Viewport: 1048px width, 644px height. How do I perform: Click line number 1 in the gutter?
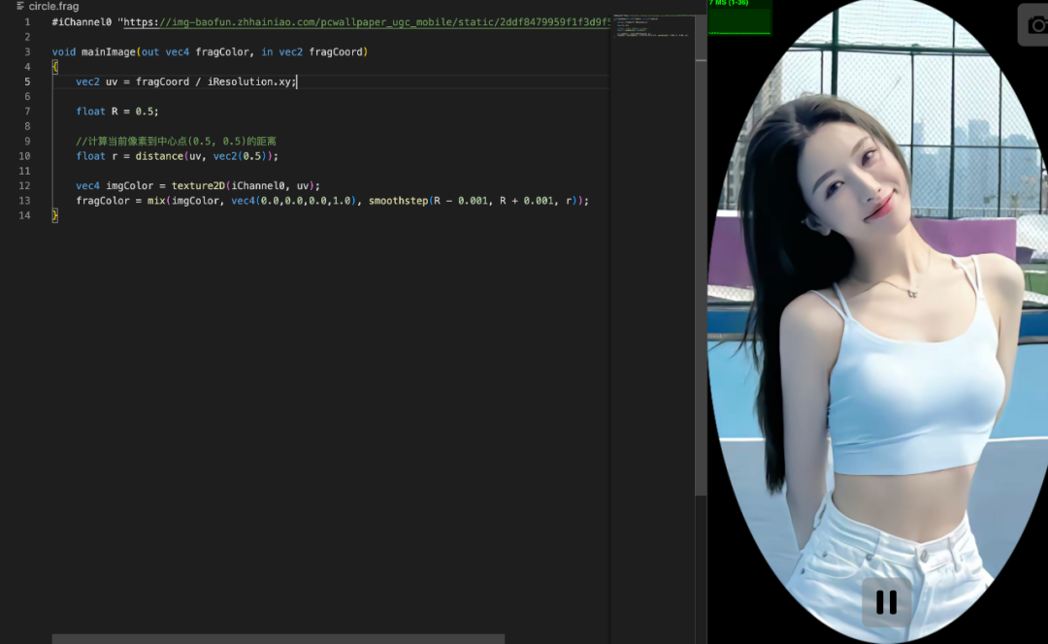pos(27,21)
